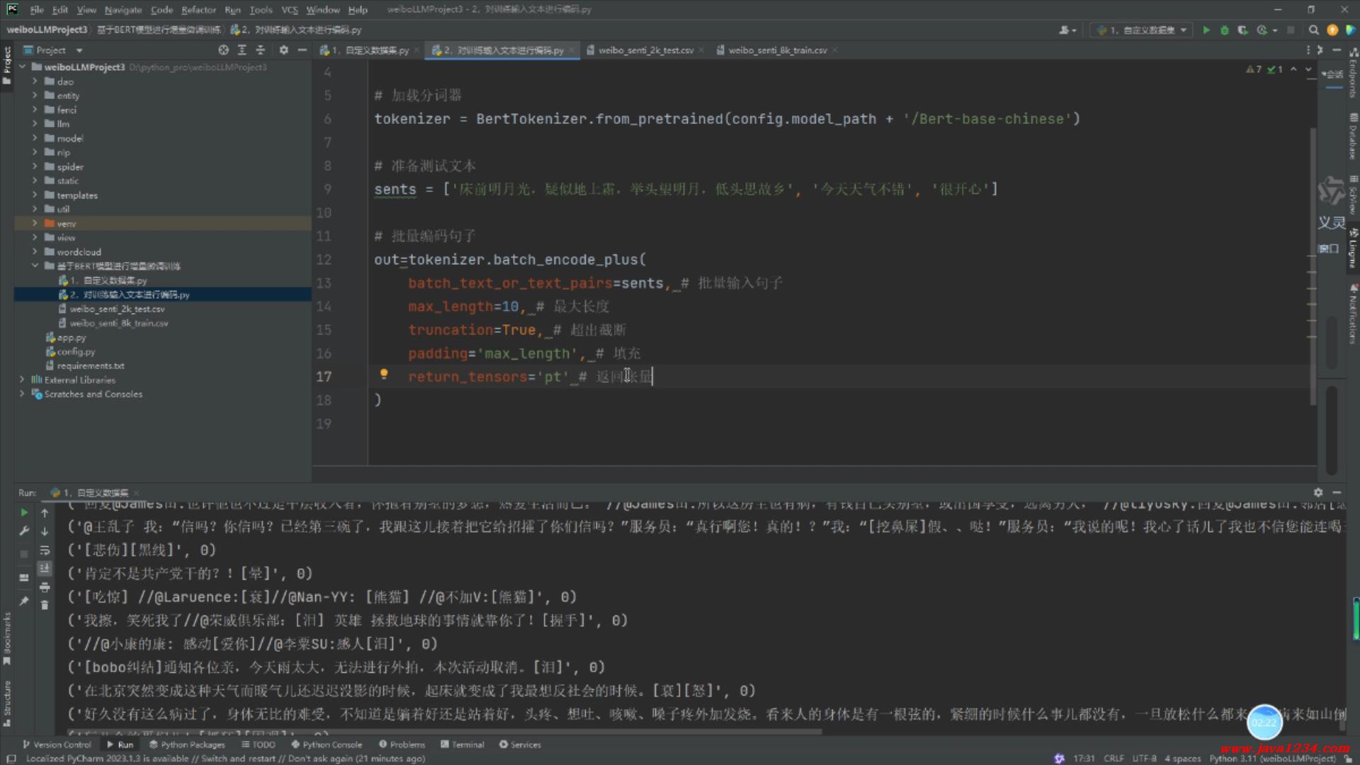Open the Terminal tool window
The height and width of the screenshot is (765, 1360).
(x=462, y=744)
